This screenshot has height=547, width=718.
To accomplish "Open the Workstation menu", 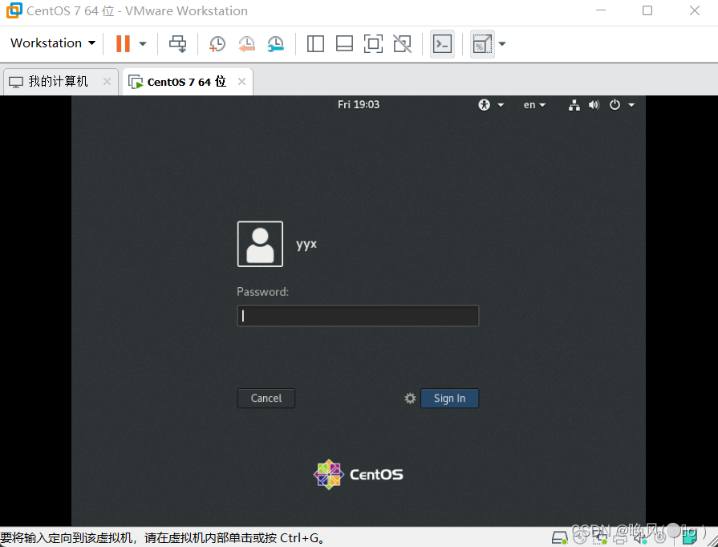I will click(x=53, y=43).
